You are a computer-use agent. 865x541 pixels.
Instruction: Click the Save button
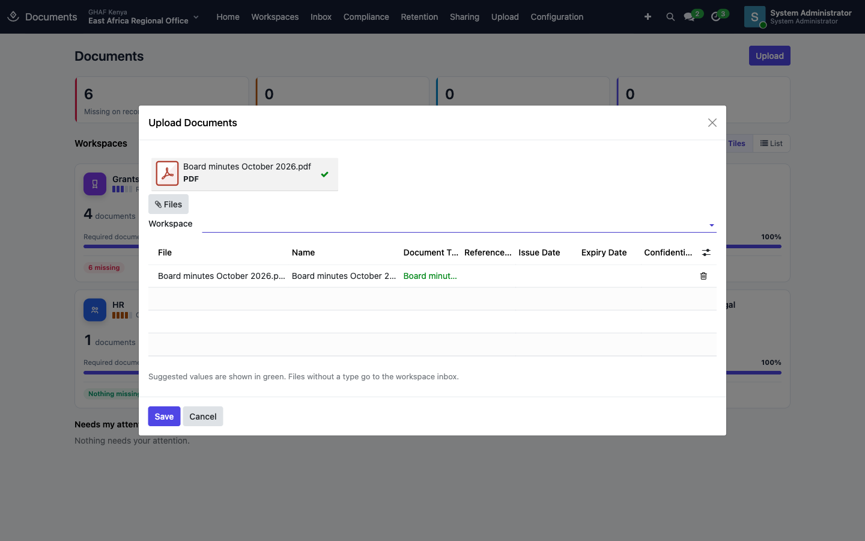[x=164, y=417]
